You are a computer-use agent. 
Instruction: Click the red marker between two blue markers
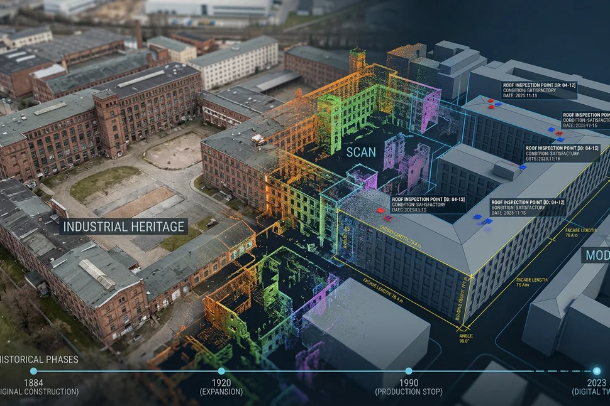pos(558,134)
